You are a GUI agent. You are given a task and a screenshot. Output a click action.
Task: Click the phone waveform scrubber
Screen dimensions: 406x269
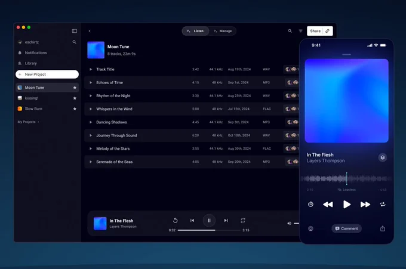(346, 178)
